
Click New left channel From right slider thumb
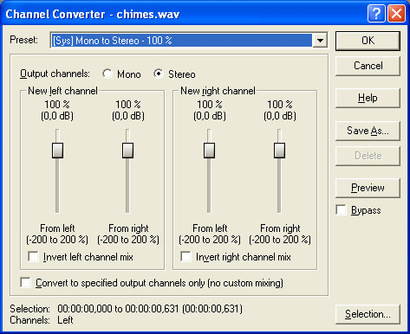point(127,151)
